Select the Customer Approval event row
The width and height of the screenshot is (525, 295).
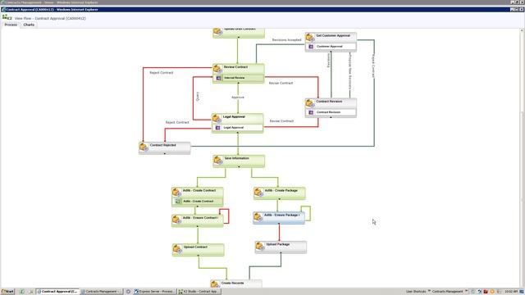click(331, 47)
